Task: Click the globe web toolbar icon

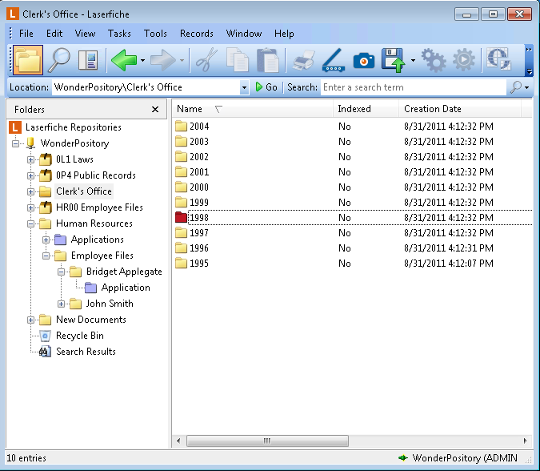Action: [498, 58]
